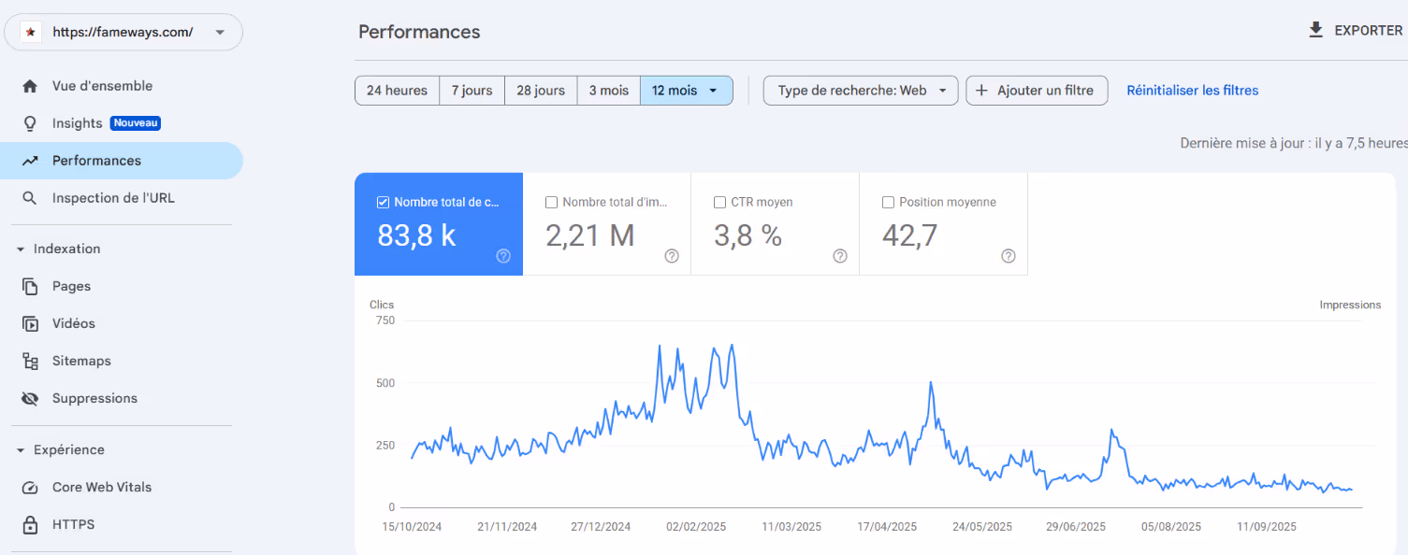Click the trend arrow icon beside Performances
Image resolution: width=1408 pixels, height=555 pixels.
pyautogui.click(x=30, y=161)
